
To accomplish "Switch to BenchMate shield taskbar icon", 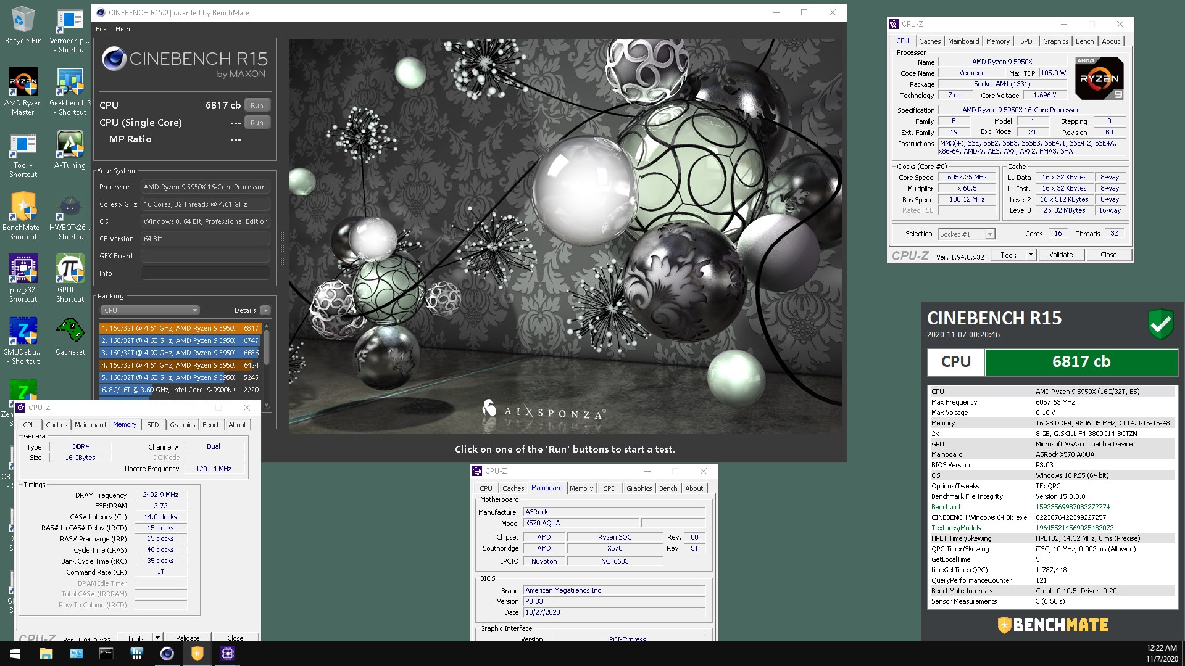I will pyautogui.click(x=197, y=654).
